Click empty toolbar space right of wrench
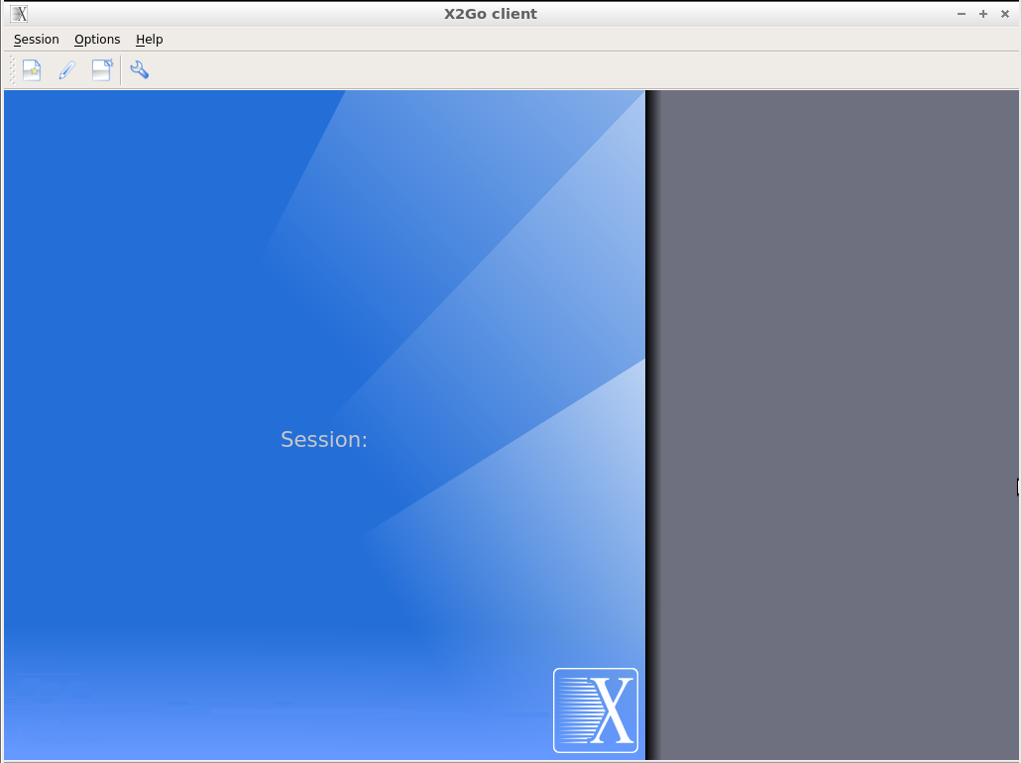The image size is (1022, 763). (496, 70)
